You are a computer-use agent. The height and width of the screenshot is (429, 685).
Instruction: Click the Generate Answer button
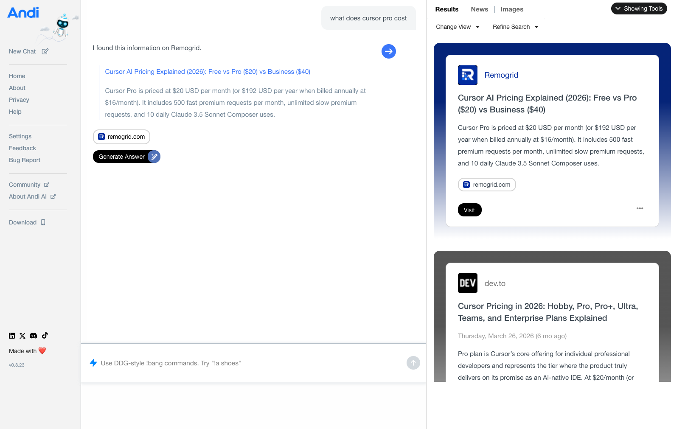(126, 157)
